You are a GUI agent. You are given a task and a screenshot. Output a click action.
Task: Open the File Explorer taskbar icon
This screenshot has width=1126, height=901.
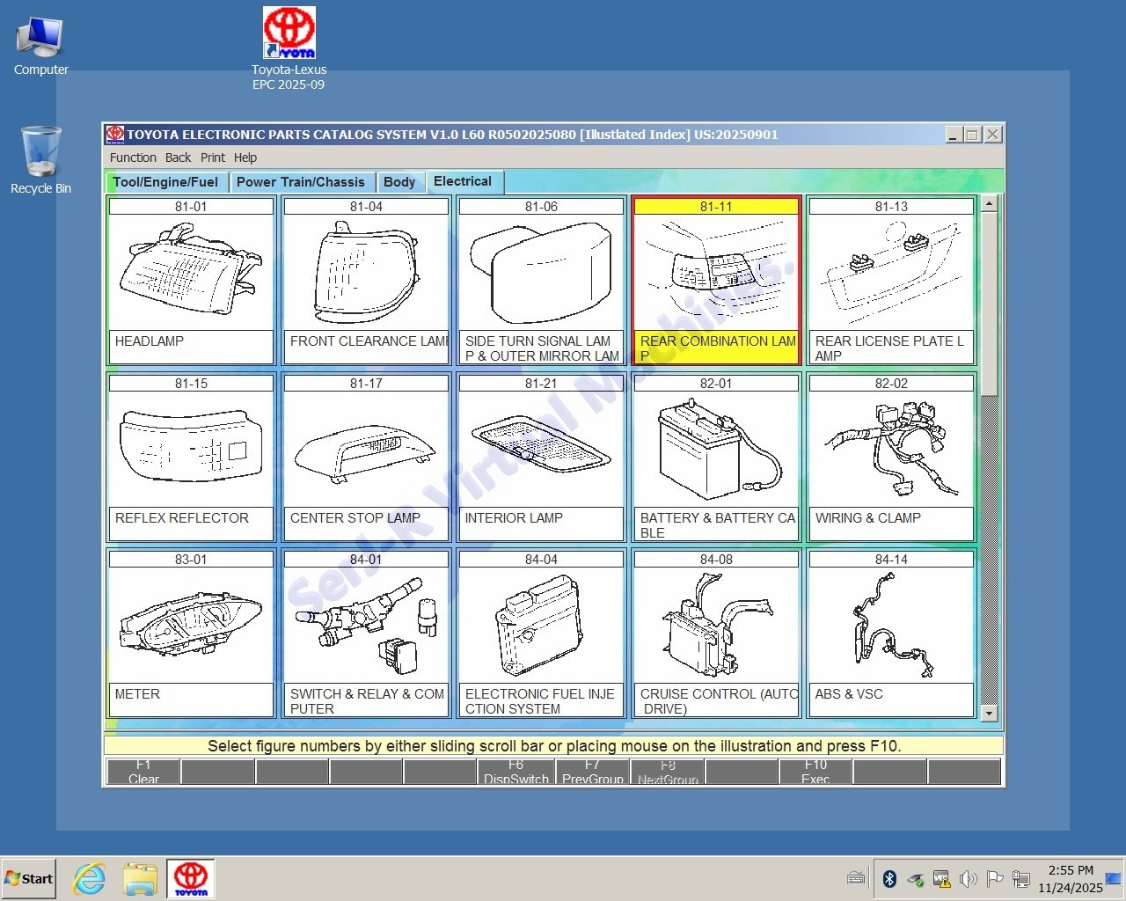[x=140, y=878]
